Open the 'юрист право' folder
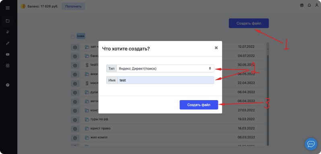321x154 pixels. pyautogui.click(x=101, y=128)
